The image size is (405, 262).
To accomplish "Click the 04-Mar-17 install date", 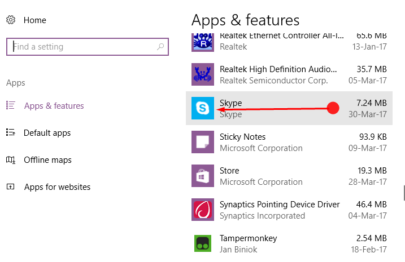I will [368, 216].
